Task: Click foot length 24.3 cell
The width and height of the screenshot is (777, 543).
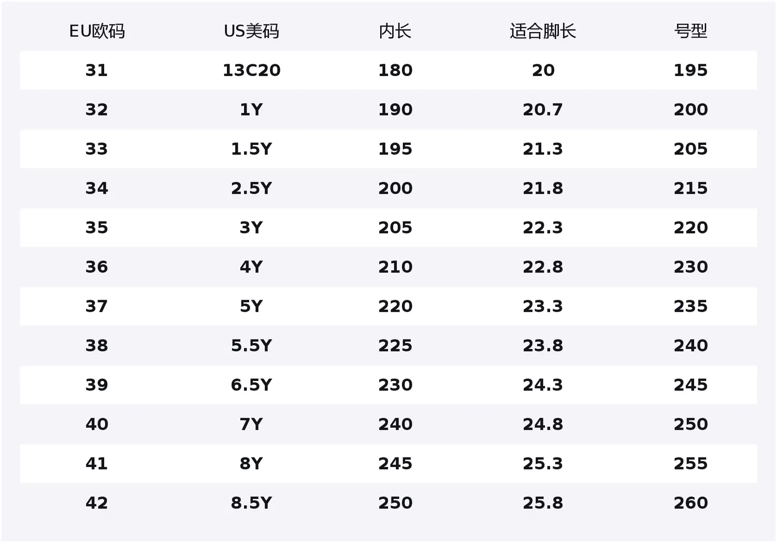Action: click(x=543, y=385)
